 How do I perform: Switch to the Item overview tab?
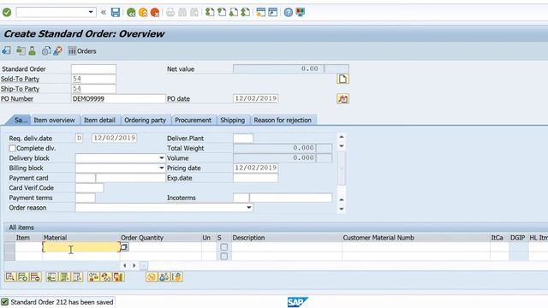pyautogui.click(x=54, y=120)
